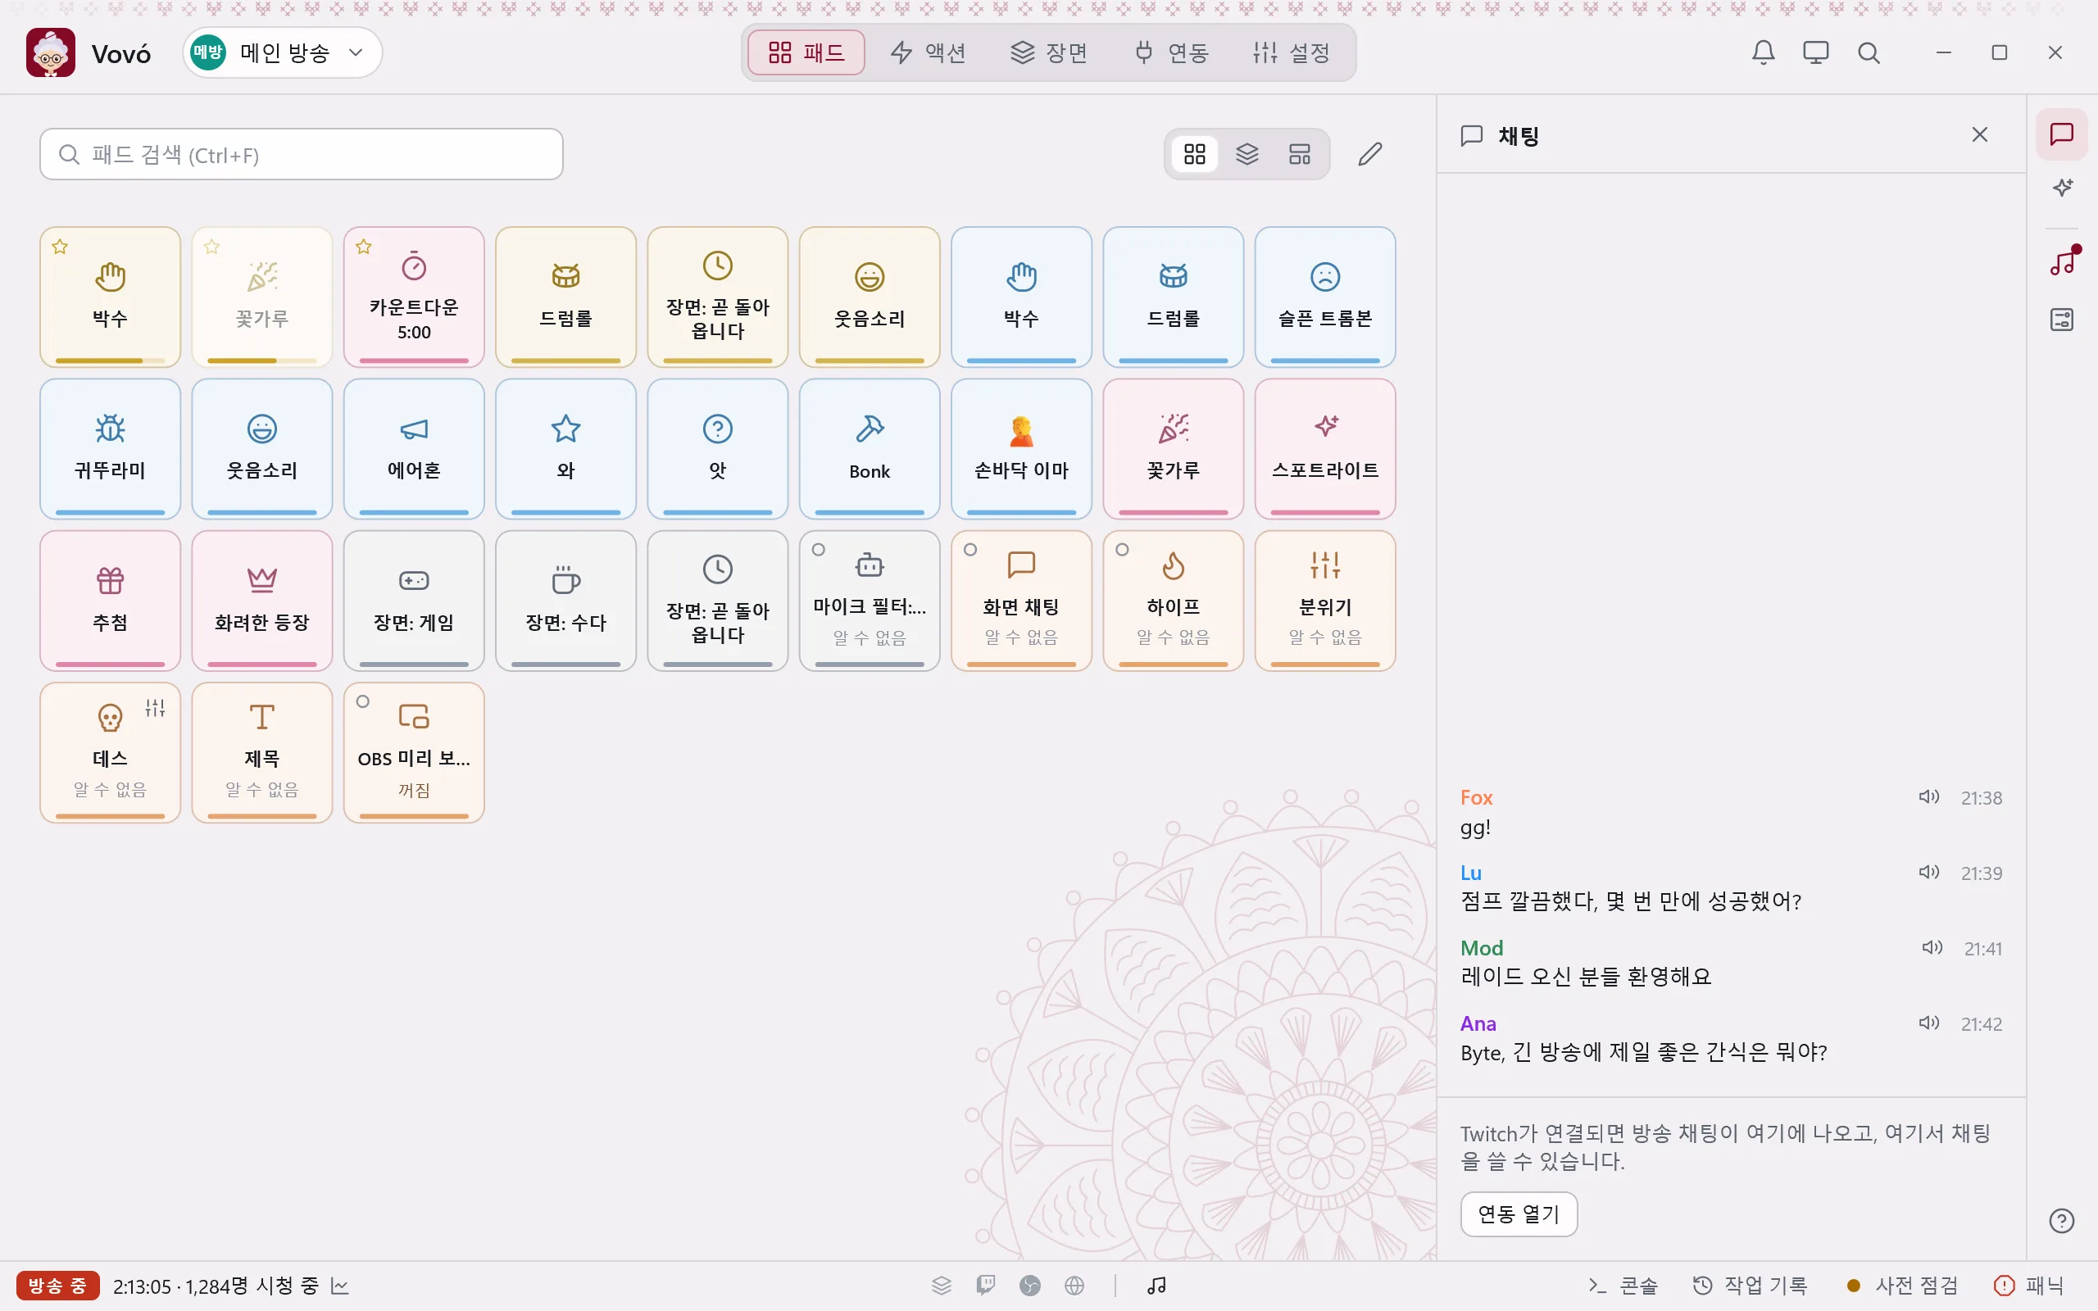Screen dimensions: 2098x1311
Task: Click the music note icon in status bar
Action: click(1156, 1285)
